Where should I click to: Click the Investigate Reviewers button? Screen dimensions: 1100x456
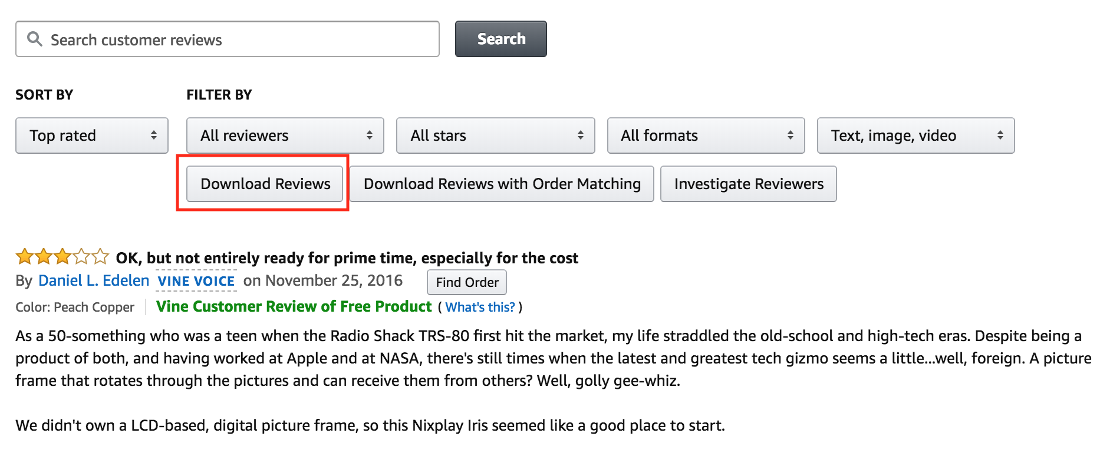click(749, 184)
